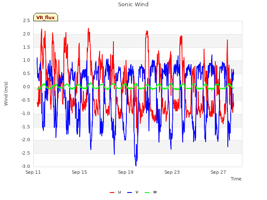Click the green w legend color swatch
This screenshot has height=200, width=267.
147,192
